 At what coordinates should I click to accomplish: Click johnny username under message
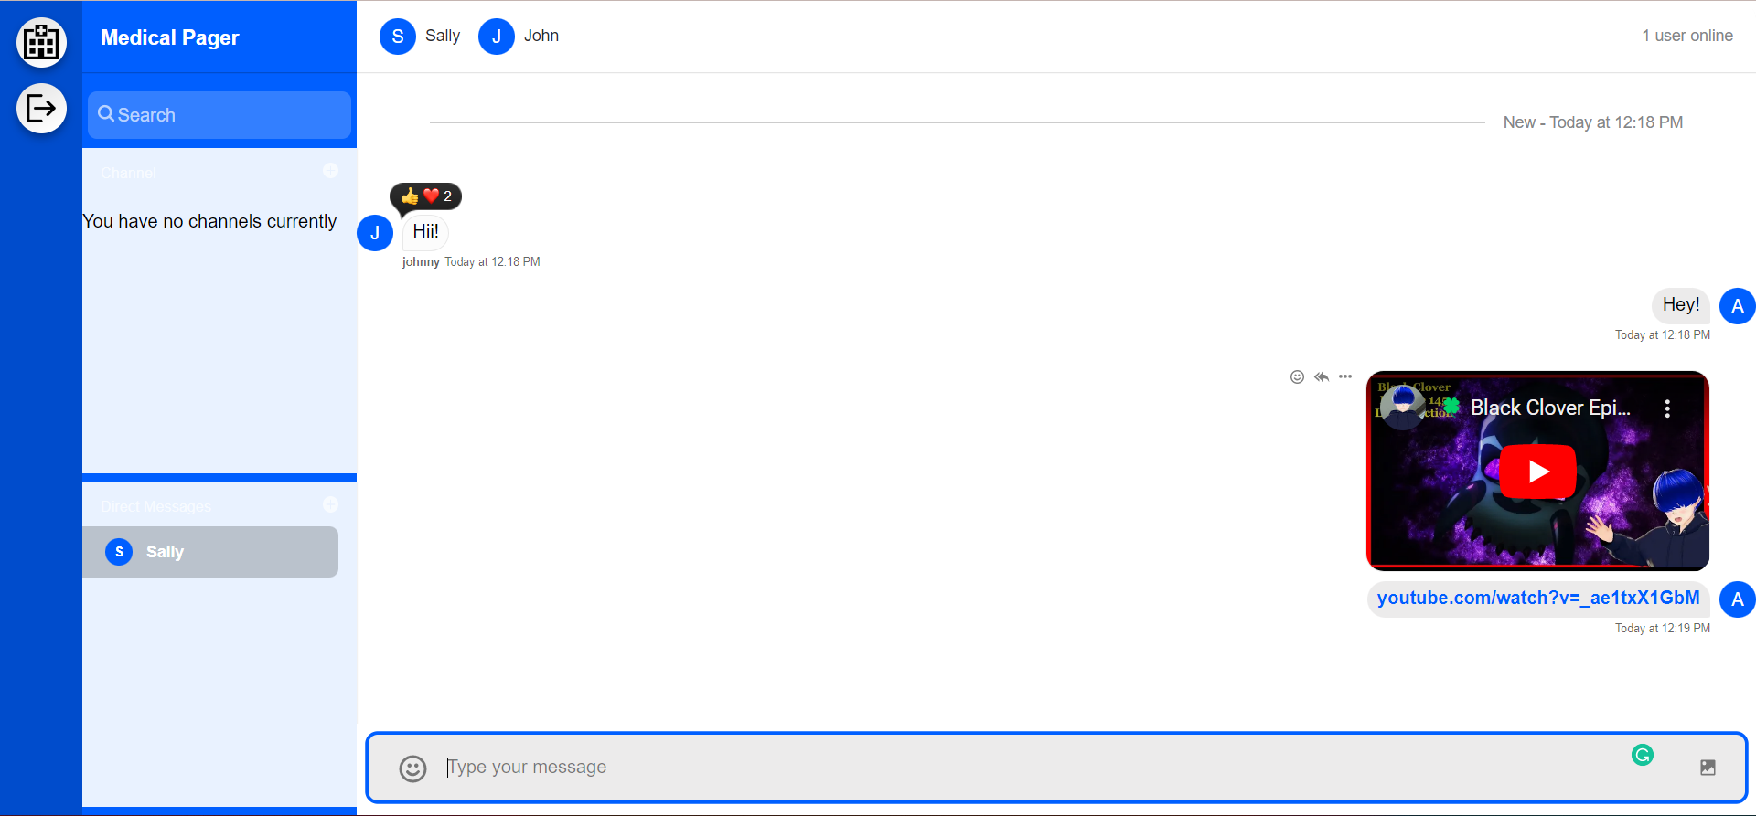pos(421,262)
